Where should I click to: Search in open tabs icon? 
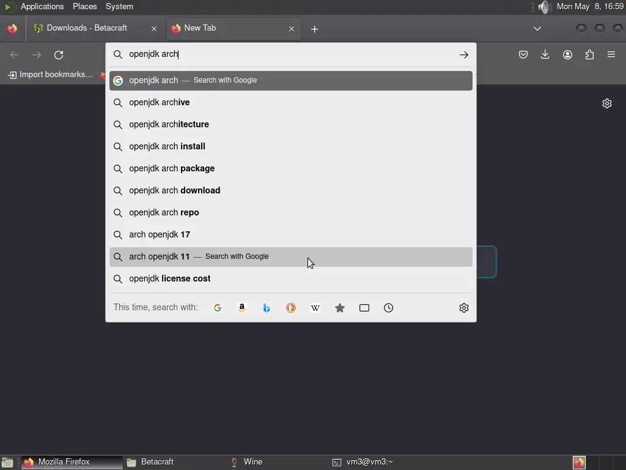point(364,308)
